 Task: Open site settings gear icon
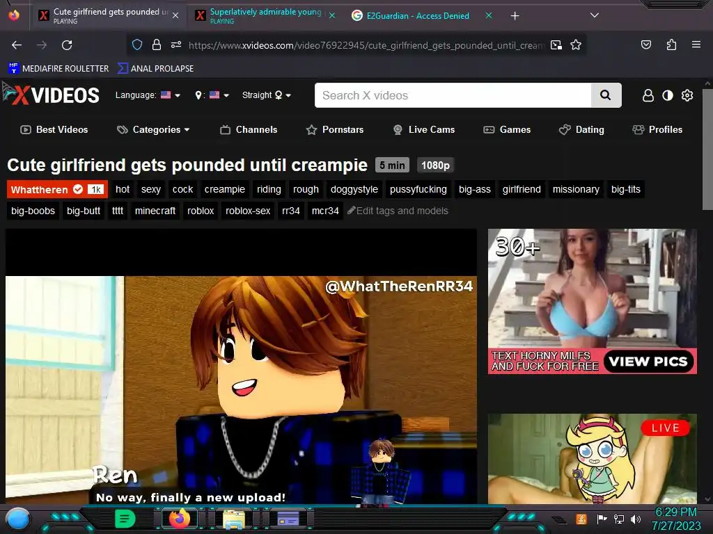tap(687, 95)
